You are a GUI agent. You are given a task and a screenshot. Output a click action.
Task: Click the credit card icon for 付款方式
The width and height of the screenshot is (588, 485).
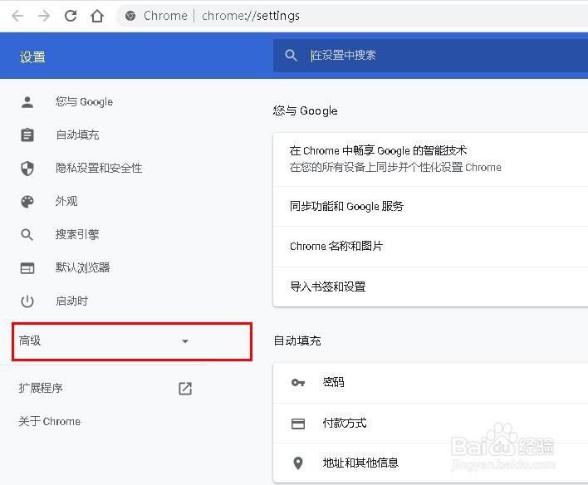click(298, 424)
